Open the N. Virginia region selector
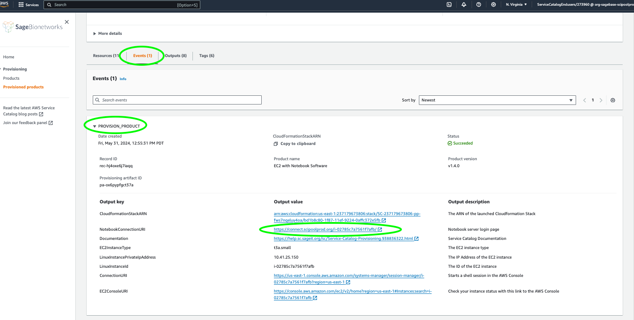Image resolution: width=634 pixels, height=320 pixels. click(x=516, y=5)
